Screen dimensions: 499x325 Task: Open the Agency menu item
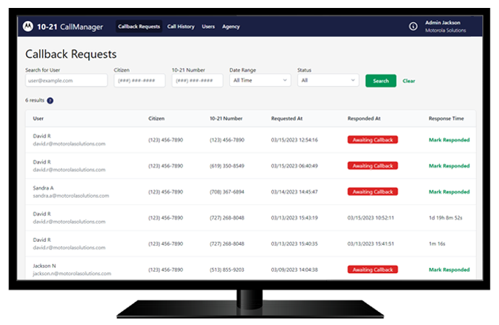(x=231, y=27)
